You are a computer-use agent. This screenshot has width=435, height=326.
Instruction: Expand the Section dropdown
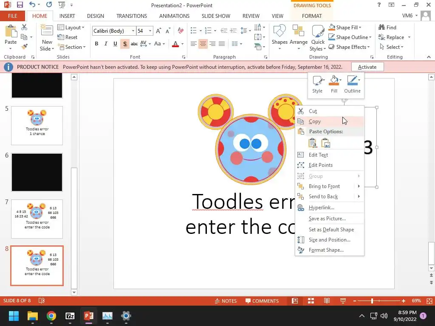[x=71, y=47]
